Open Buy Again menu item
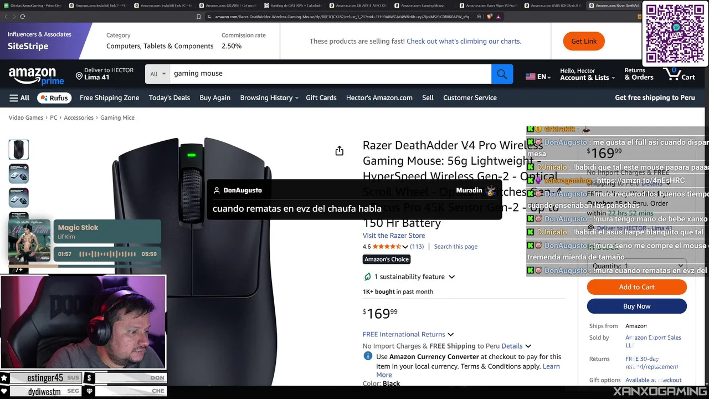 click(215, 98)
